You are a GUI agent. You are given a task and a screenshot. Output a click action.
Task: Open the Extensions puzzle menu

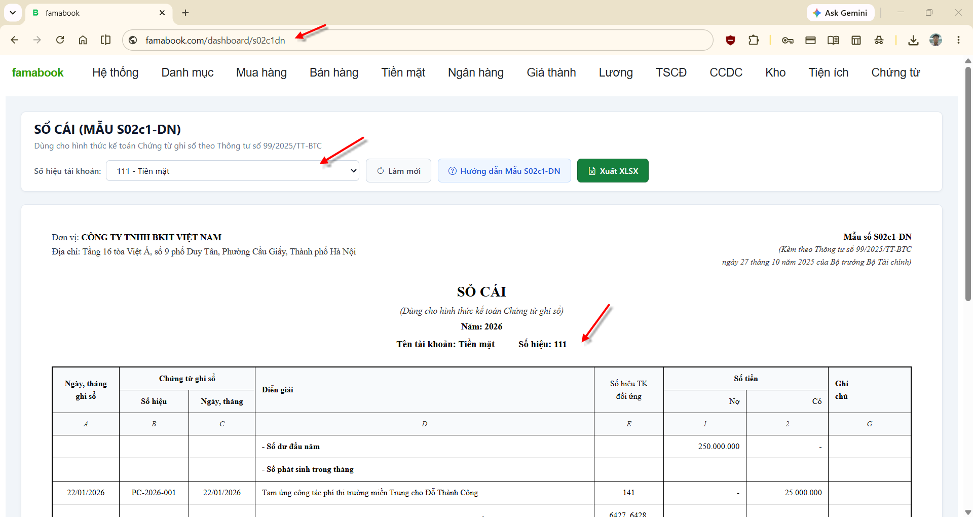tap(754, 40)
